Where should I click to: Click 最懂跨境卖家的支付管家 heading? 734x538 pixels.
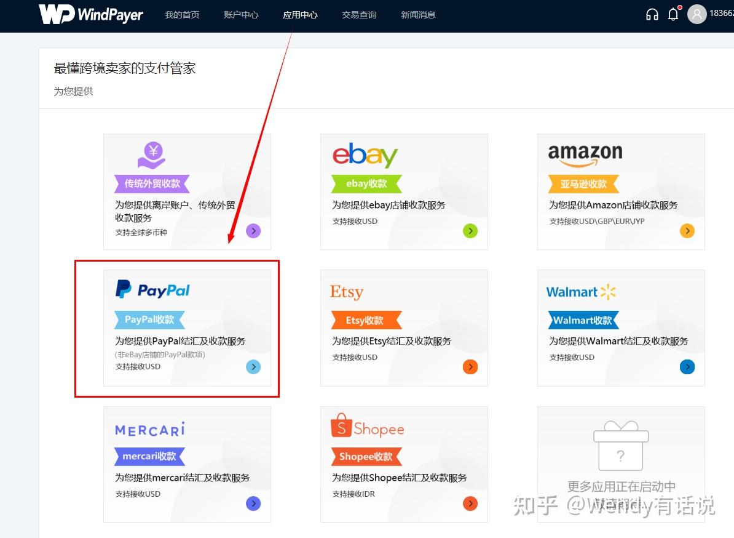(x=125, y=68)
